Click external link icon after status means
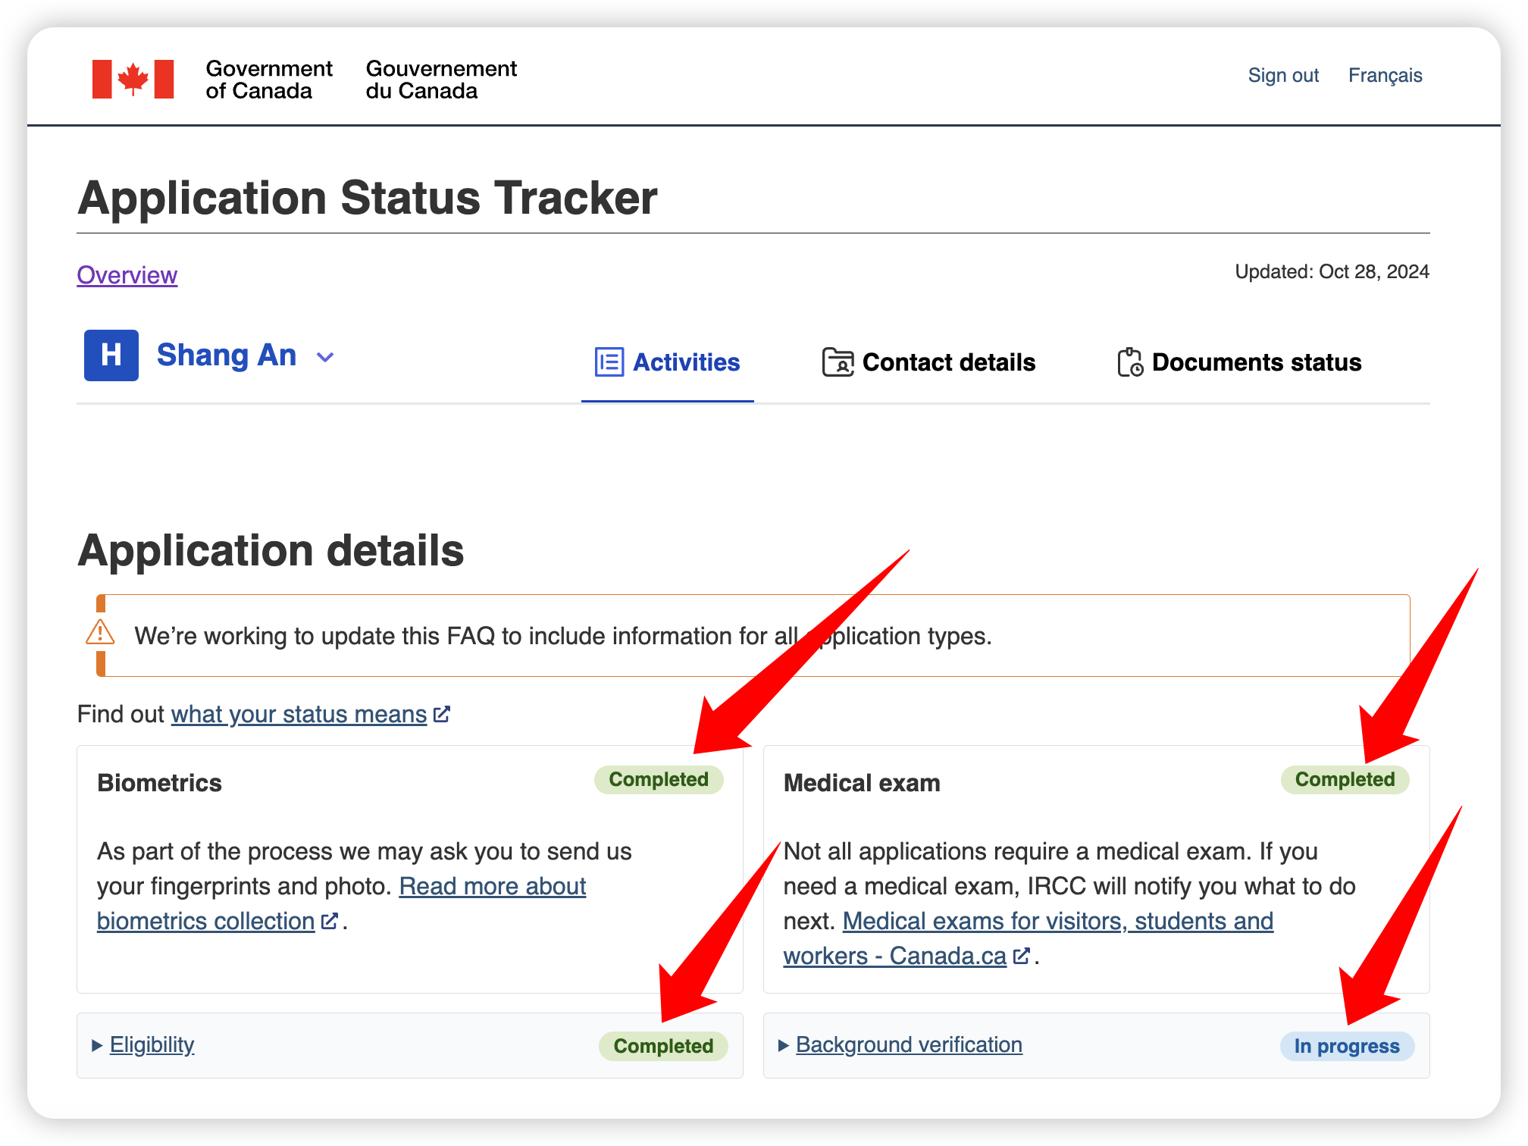Viewport: 1528px width, 1146px height. click(x=442, y=714)
